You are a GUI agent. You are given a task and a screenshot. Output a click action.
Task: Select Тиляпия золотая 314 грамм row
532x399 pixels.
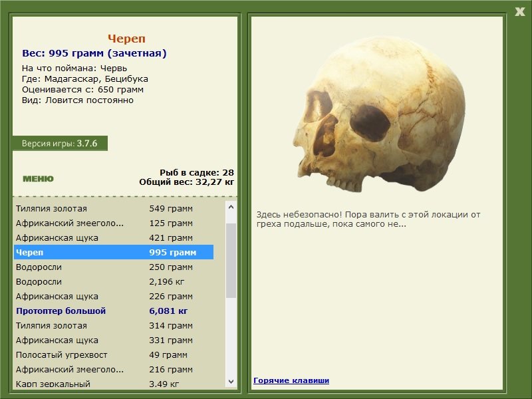coord(114,325)
